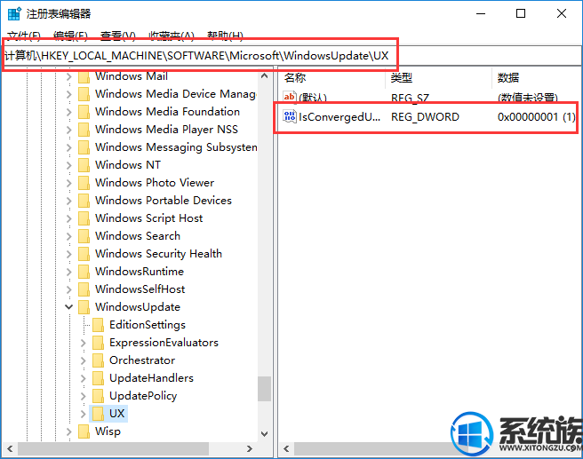Click the tree vertical scrollbar thumb

(264, 389)
